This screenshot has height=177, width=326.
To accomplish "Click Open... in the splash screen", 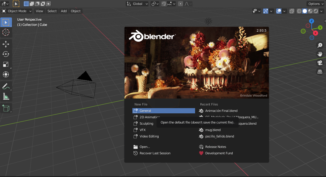I will coord(164,147).
